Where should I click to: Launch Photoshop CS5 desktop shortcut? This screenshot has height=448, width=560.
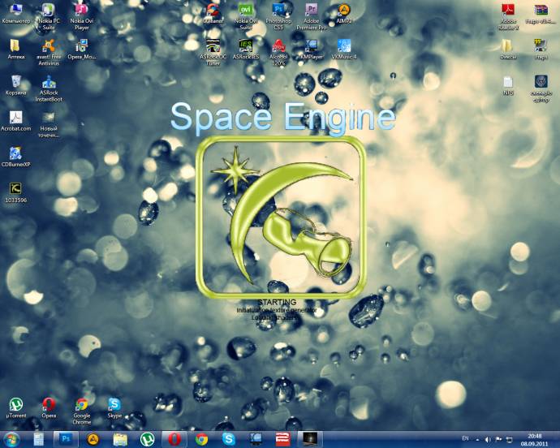(x=278, y=17)
